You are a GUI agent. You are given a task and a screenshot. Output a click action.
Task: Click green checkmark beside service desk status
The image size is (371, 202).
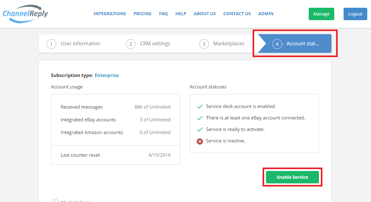200,106
